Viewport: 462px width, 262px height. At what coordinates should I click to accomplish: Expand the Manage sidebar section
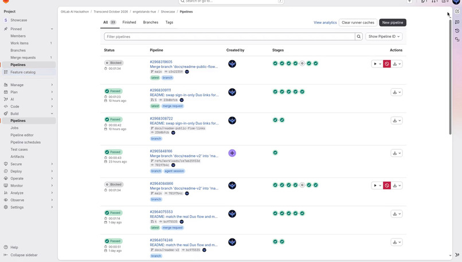pos(29,85)
